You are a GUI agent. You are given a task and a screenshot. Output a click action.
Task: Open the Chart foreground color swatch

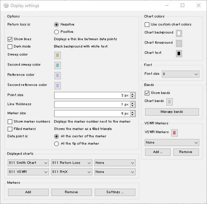tap(179, 43)
